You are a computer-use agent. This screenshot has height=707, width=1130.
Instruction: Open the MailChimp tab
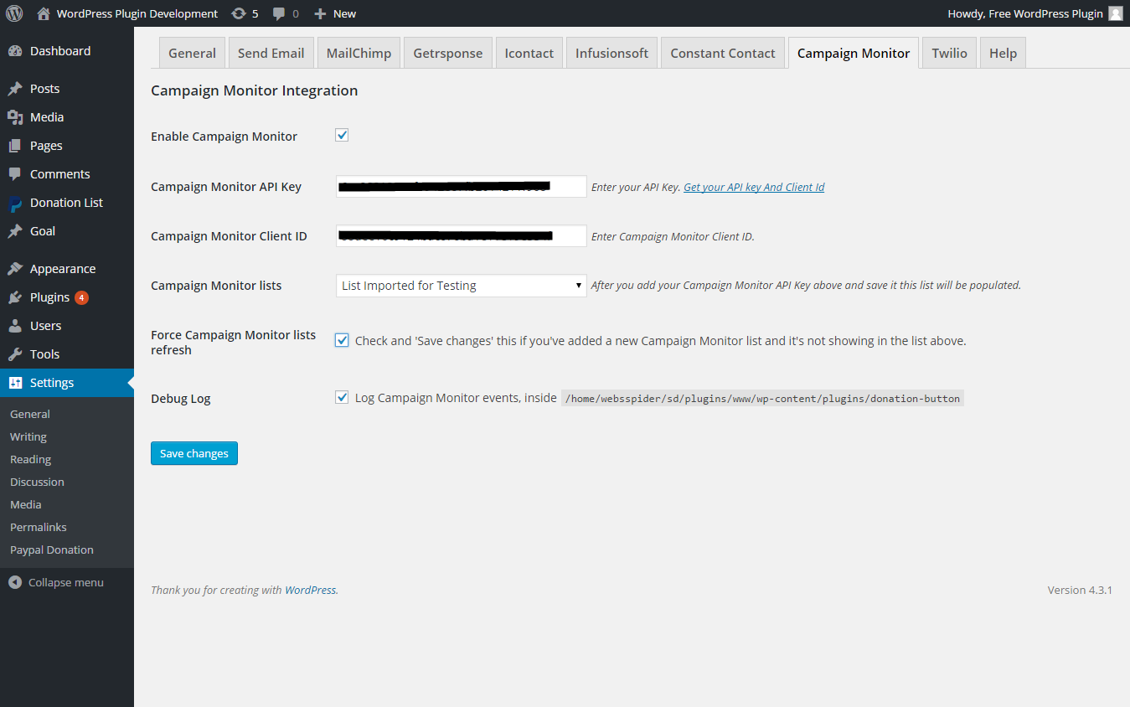(x=359, y=53)
